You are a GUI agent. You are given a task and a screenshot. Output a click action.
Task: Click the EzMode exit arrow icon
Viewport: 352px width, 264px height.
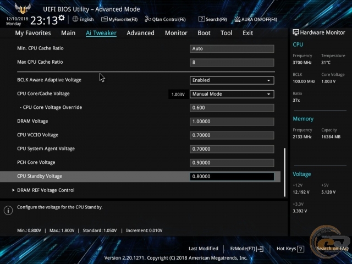coord(260,249)
